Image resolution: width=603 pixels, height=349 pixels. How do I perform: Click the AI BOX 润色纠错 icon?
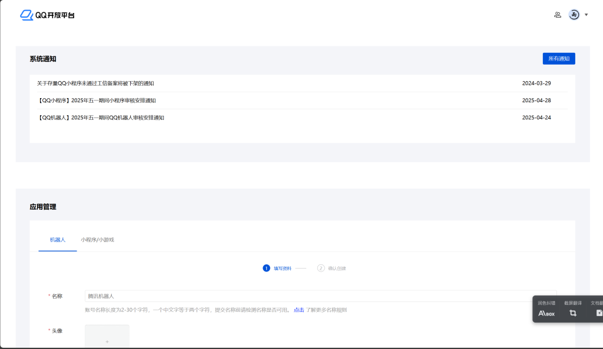pos(546,313)
